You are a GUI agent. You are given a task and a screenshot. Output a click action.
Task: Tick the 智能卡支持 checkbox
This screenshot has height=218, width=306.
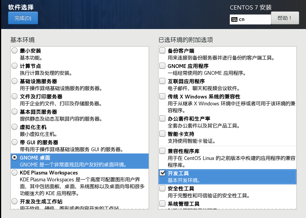tap(162, 134)
